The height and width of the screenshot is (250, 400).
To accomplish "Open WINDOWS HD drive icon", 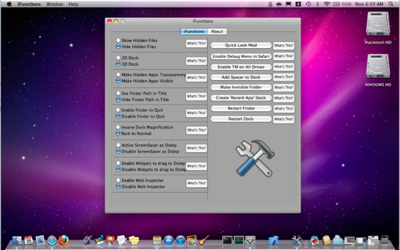I will coord(378,66).
